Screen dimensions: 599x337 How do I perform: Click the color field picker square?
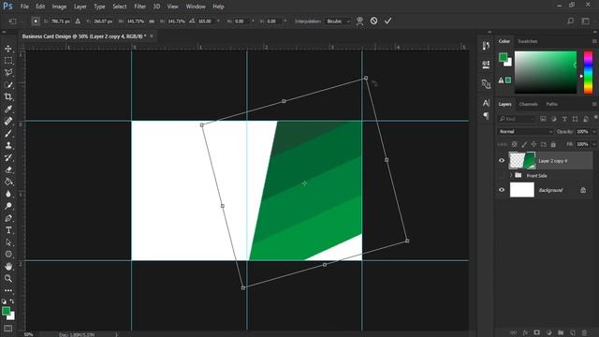point(546,72)
